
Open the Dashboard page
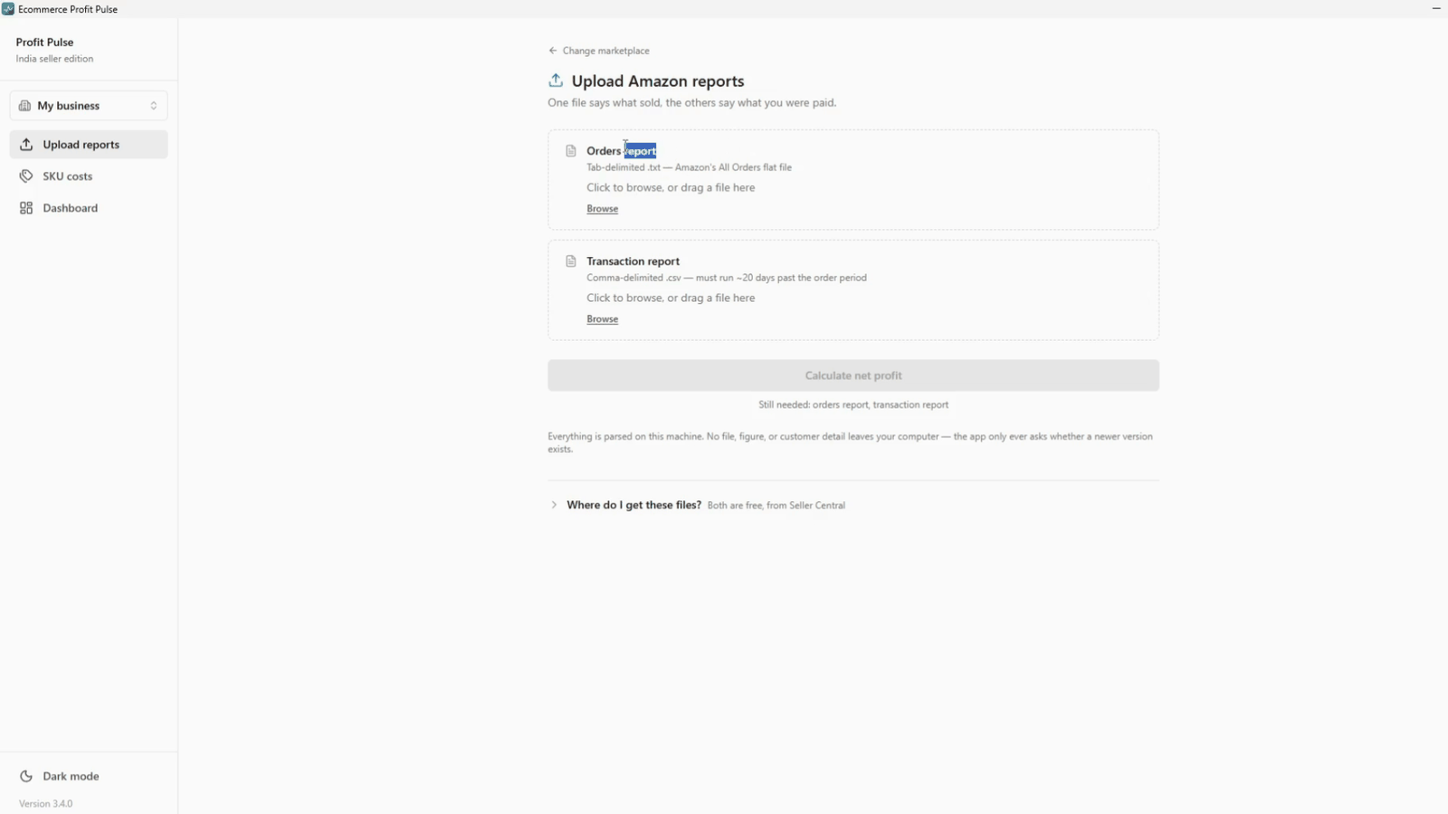tap(89, 208)
